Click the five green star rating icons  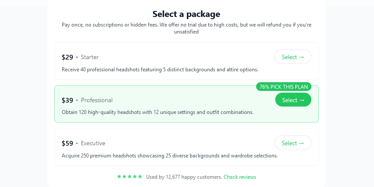coord(130,177)
